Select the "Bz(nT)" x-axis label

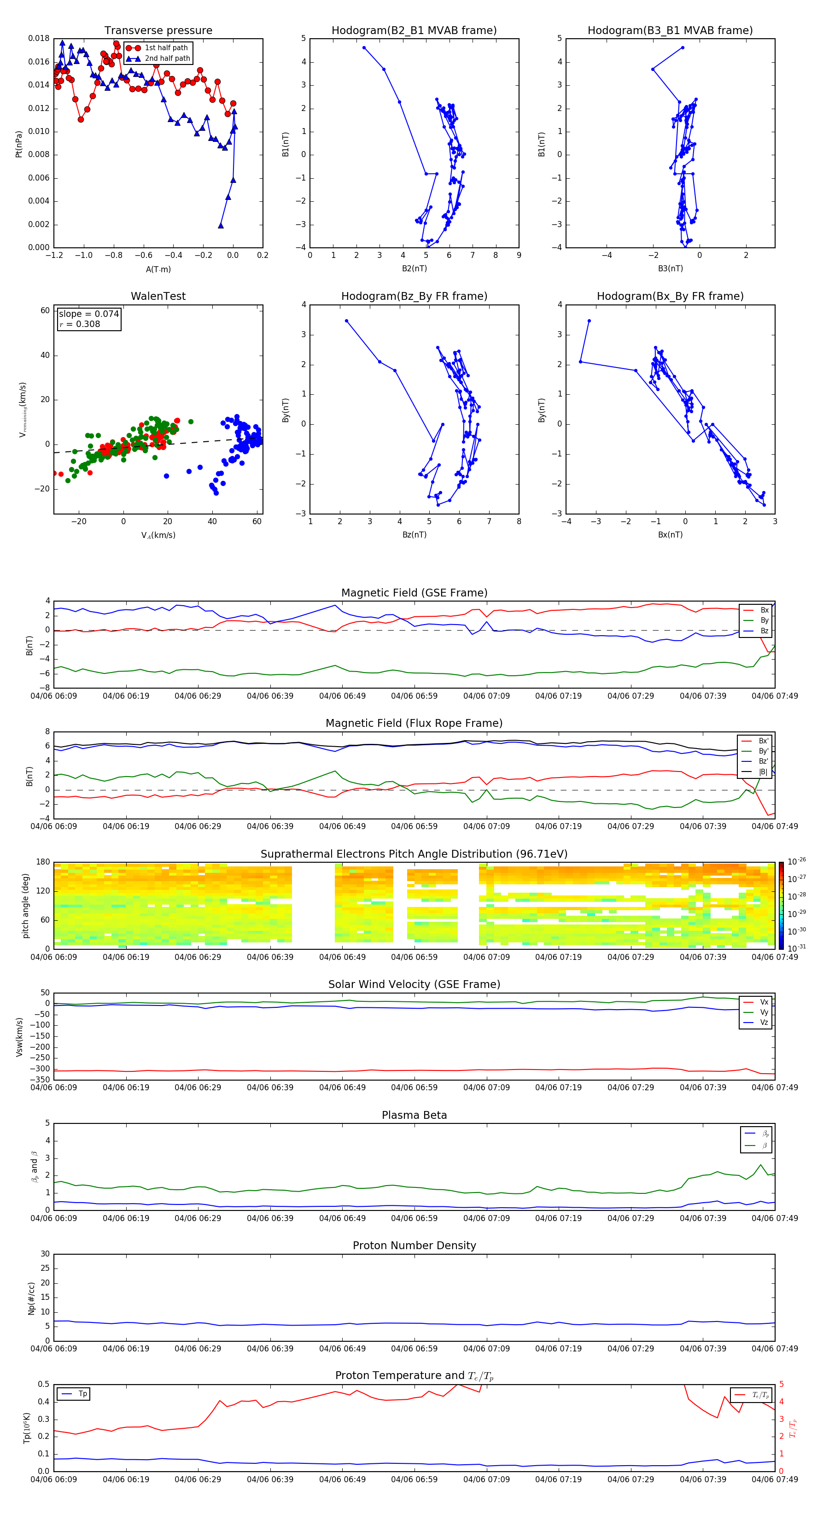coord(414,535)
